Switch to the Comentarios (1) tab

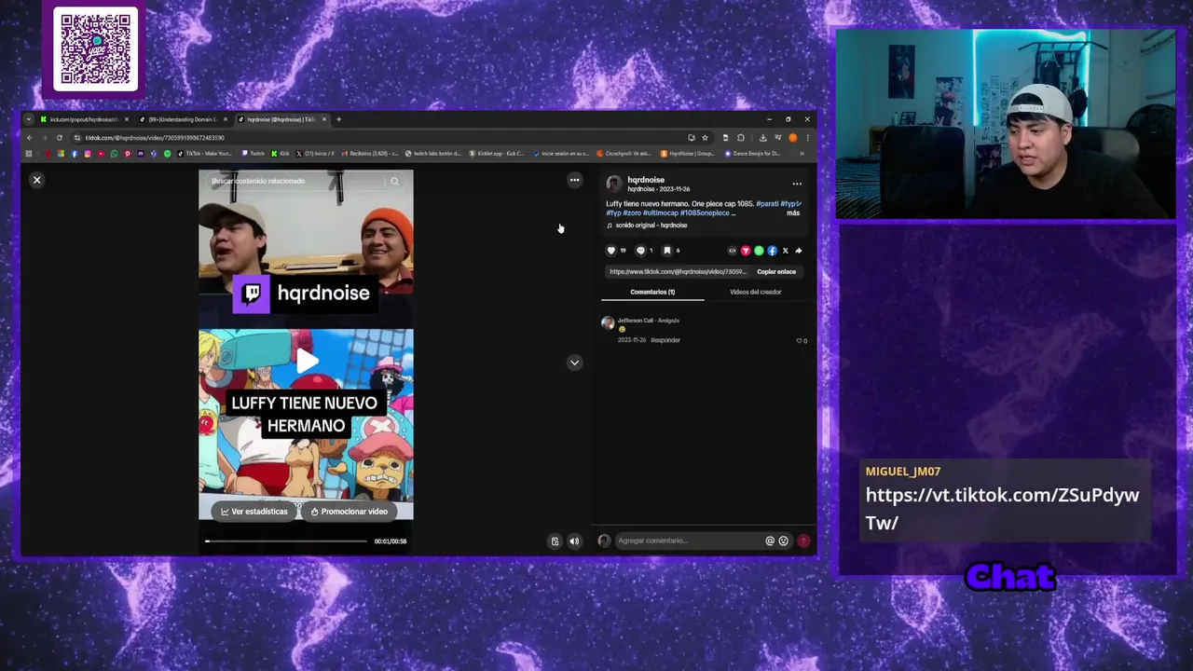[x=652, y=292]
